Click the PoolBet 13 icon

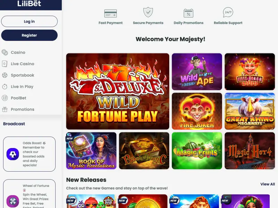(x=5, y=98)
